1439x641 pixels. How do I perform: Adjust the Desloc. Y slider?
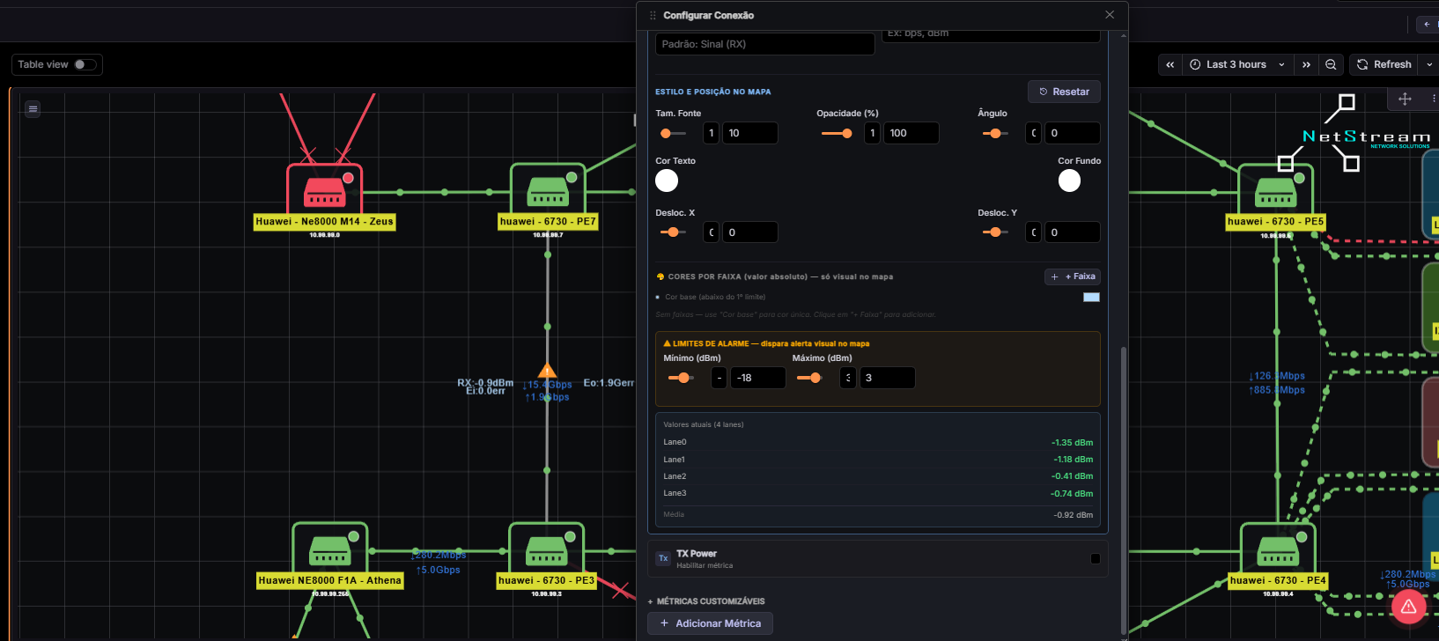point(996,232)
